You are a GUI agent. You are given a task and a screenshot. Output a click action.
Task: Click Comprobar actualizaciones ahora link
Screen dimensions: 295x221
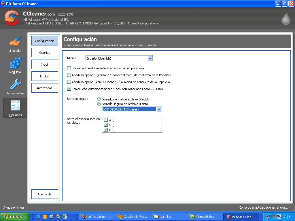pyautogui.click(x=263, y=207)
